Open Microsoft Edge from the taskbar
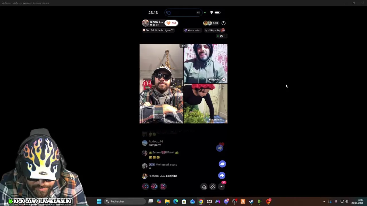 (175, 201)
